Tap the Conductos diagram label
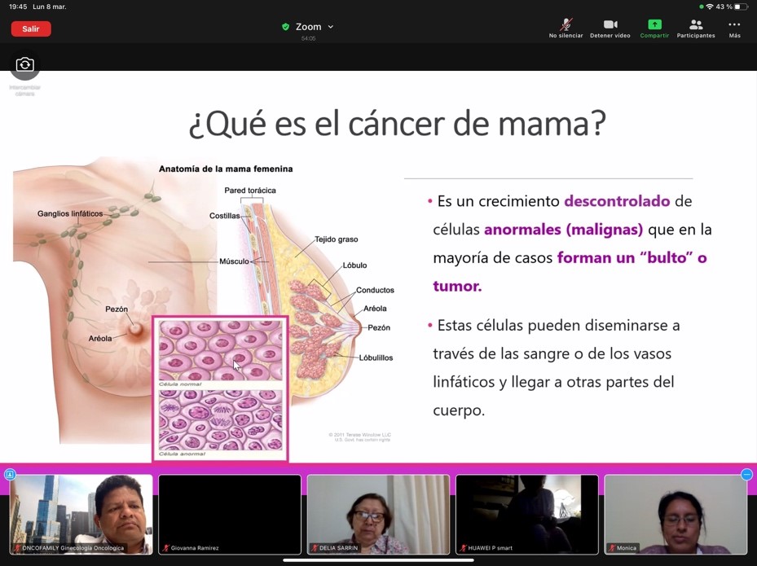 (x=375, y=290)
